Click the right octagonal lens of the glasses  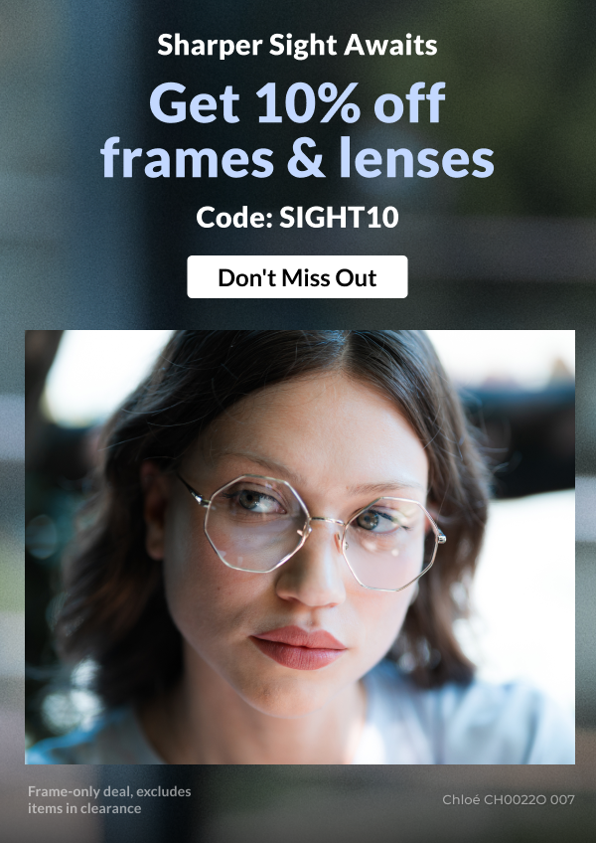[x=390, y=543]
